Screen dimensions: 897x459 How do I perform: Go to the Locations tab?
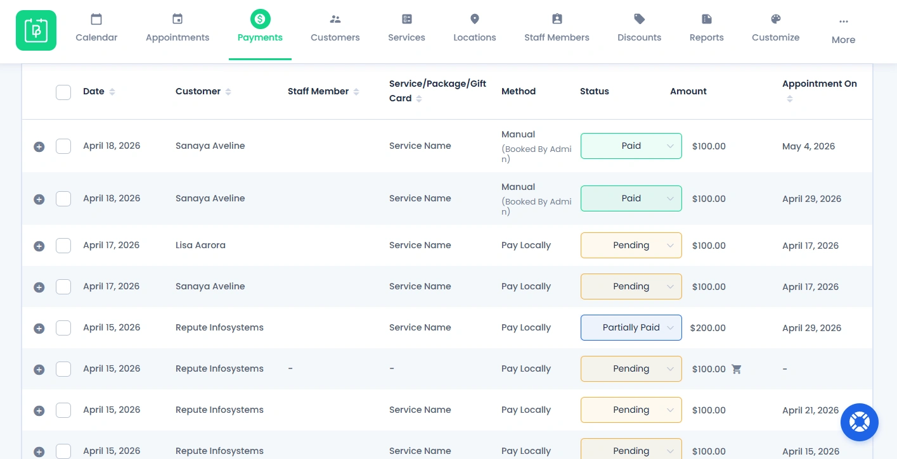coord(475,37)
